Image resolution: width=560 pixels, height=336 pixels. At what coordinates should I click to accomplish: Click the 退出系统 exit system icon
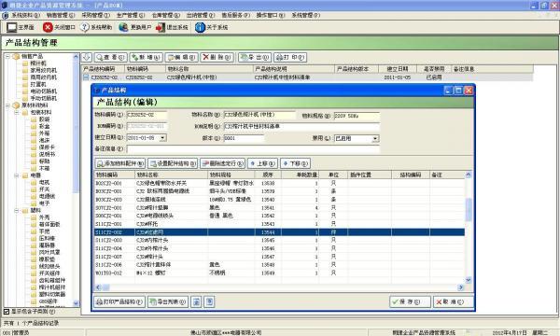[x=161, y=27]
